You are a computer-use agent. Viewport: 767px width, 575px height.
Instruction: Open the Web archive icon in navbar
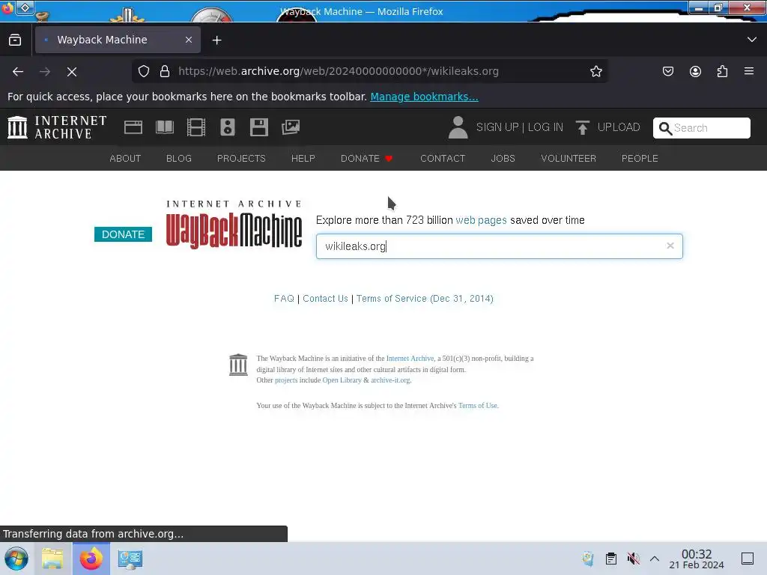pyautogui.click(x=133, y=127)
